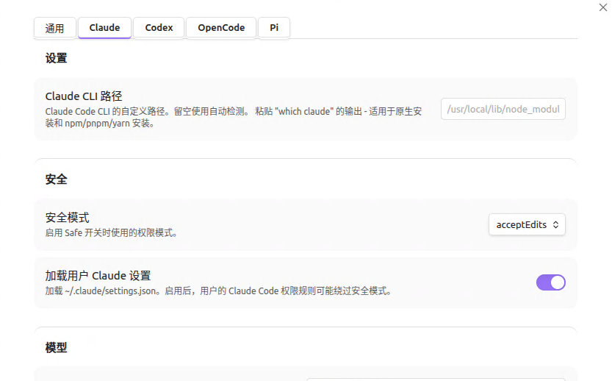
Task: Click the up-down chevron beside acceptEdits
Action: [x=555, y=224]
